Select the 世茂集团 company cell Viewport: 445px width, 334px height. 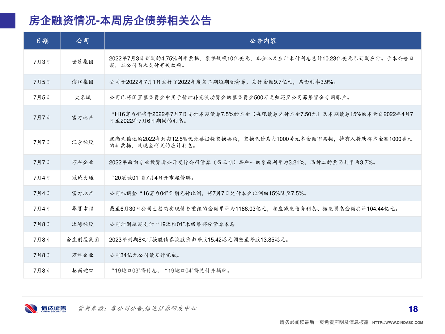pyautogui.click(x=83, y=62)
